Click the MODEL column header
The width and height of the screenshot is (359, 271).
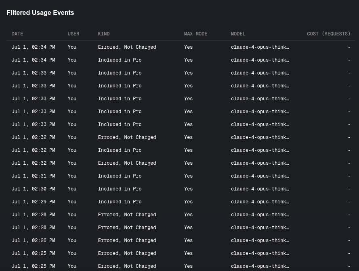tap(238, 34)
